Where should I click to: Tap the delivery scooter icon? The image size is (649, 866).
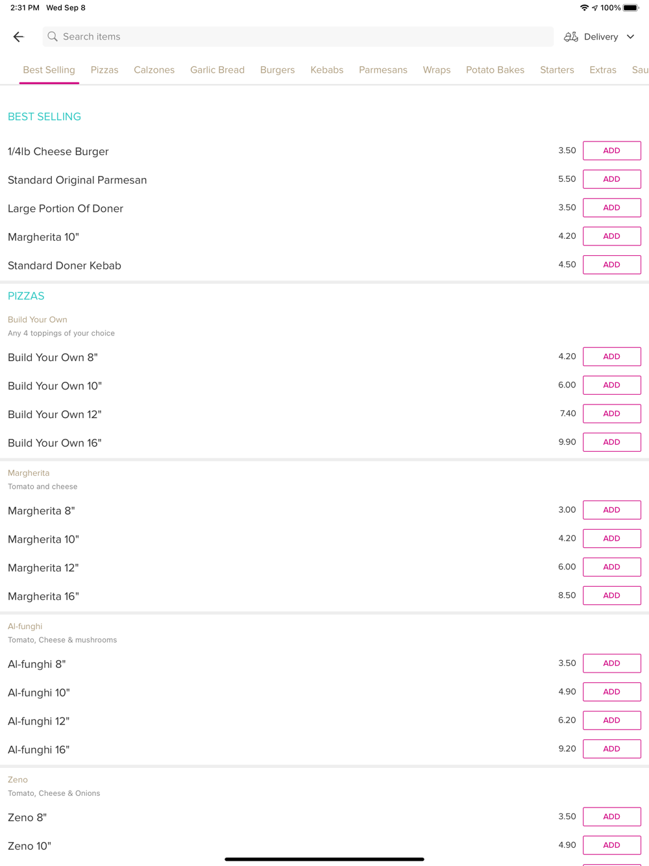tap(571, 37)
